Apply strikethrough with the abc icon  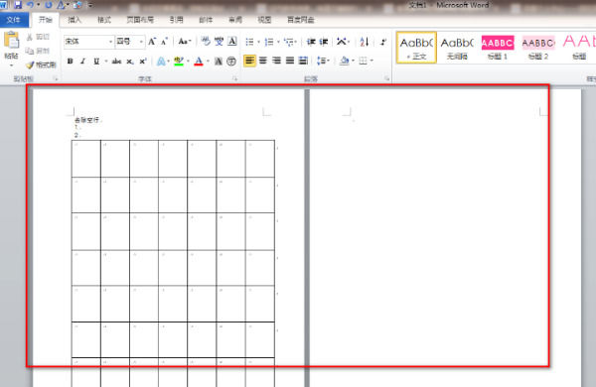click(116, 62)
